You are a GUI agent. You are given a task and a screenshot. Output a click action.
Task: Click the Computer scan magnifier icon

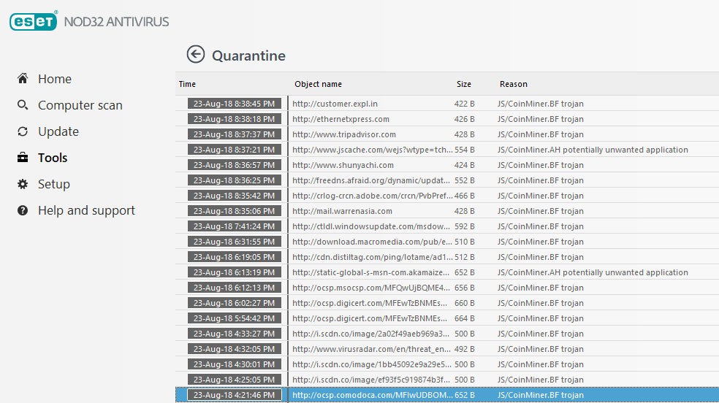23,105
